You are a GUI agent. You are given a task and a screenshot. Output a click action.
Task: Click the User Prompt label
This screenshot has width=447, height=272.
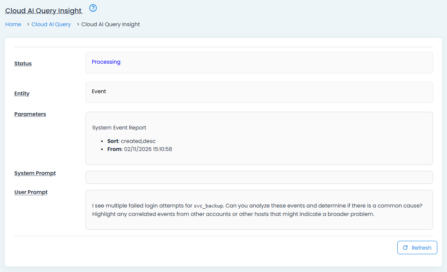(x=31, y=192)
